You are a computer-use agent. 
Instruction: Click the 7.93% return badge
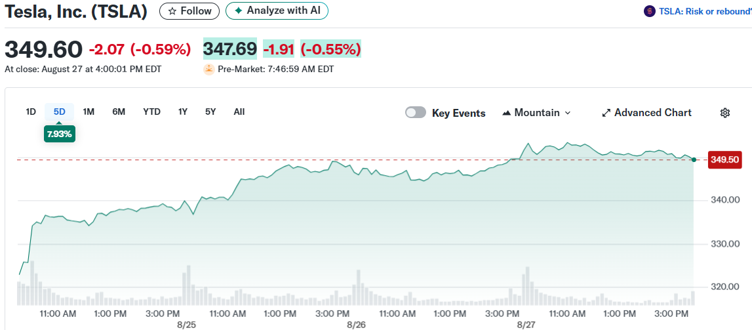click(x=60, y=134)
